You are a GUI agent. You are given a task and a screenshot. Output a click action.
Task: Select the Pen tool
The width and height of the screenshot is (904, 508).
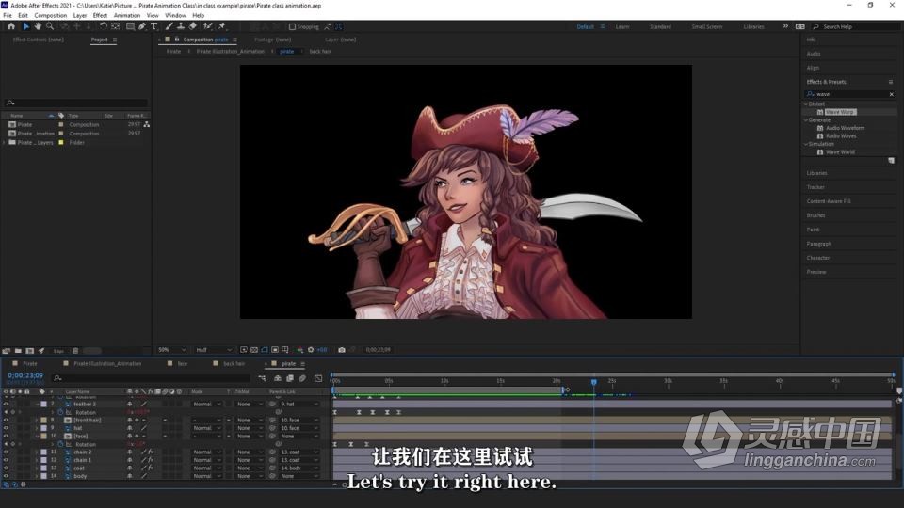[x=142, y=26]
